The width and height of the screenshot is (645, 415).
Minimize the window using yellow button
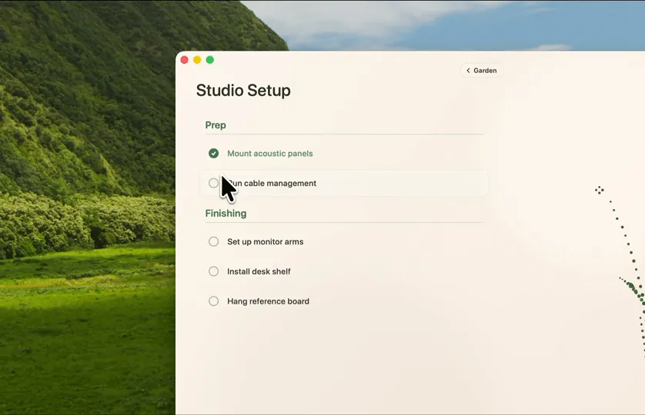tap(197, 60)
